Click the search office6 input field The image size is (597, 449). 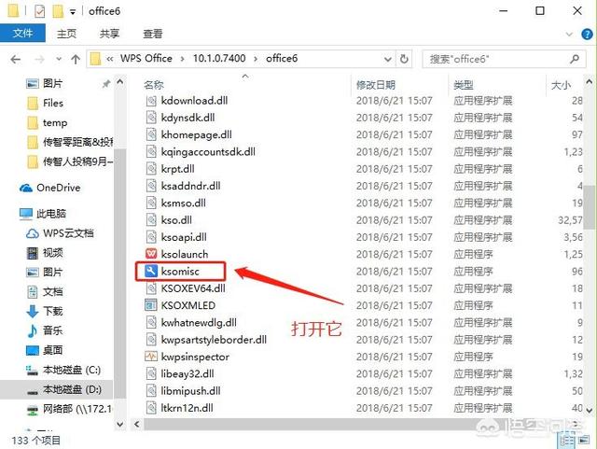click(504, 59)
